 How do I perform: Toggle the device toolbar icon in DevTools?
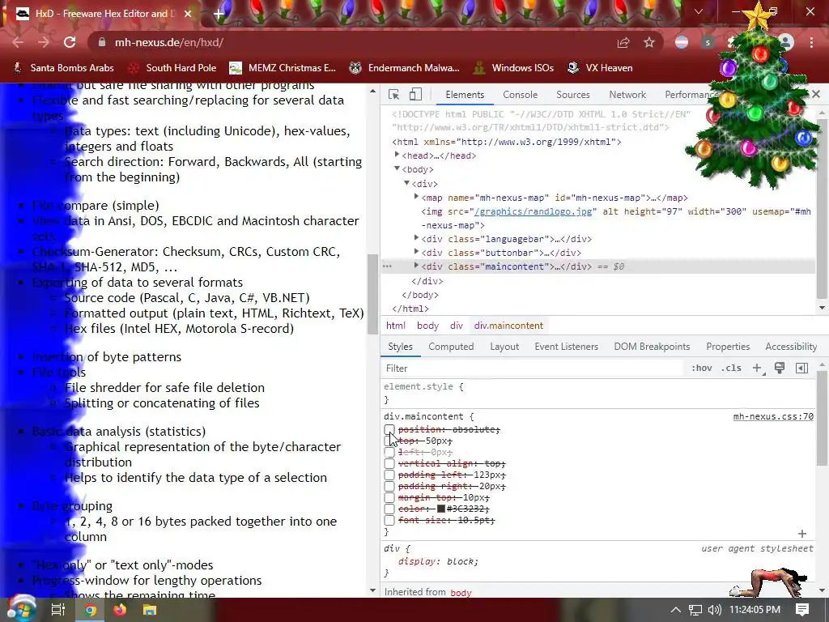point(415,94)
